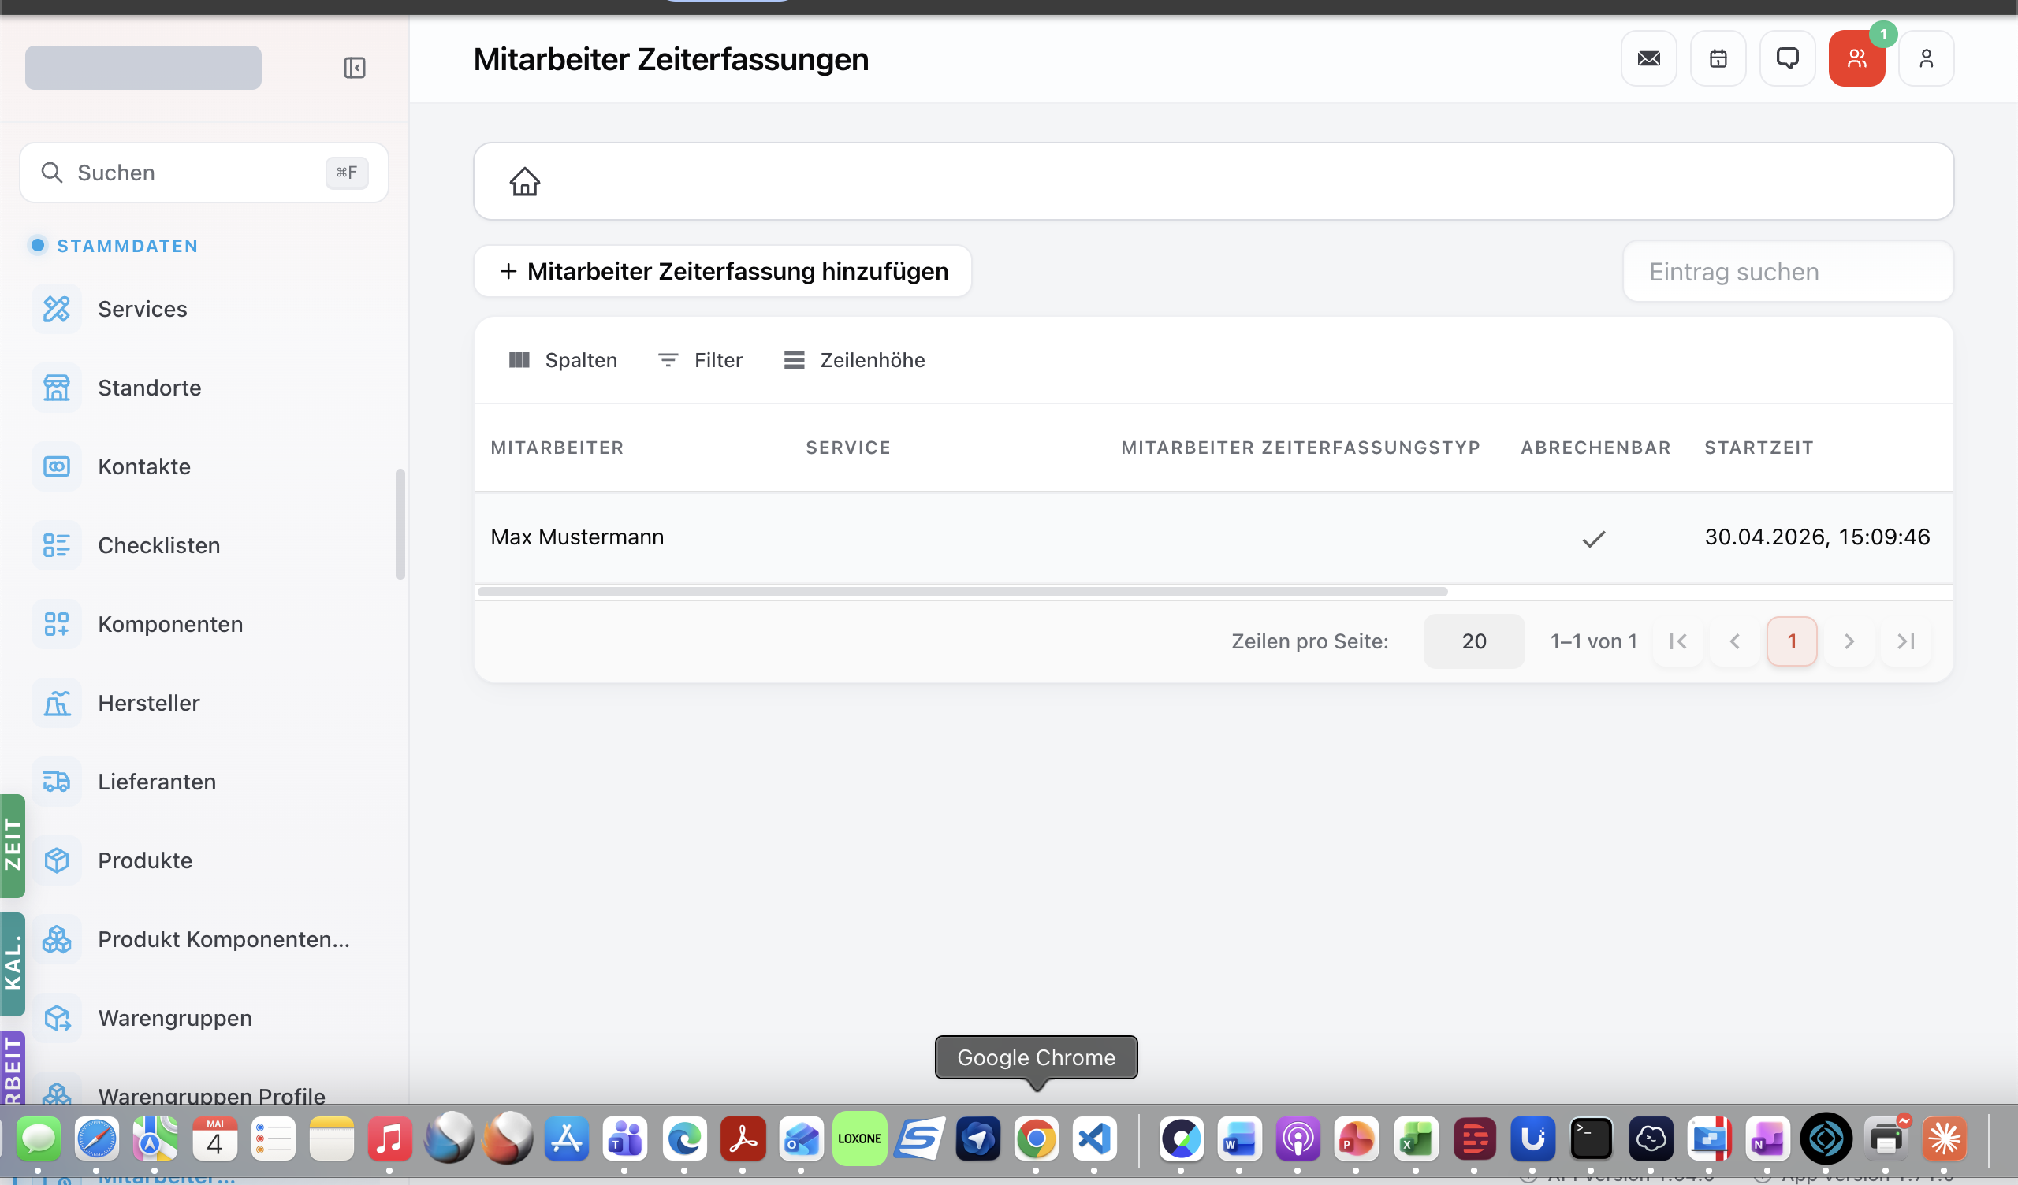
Task: Open Google Chrome in the Dock
Action: [1037, 1139]
